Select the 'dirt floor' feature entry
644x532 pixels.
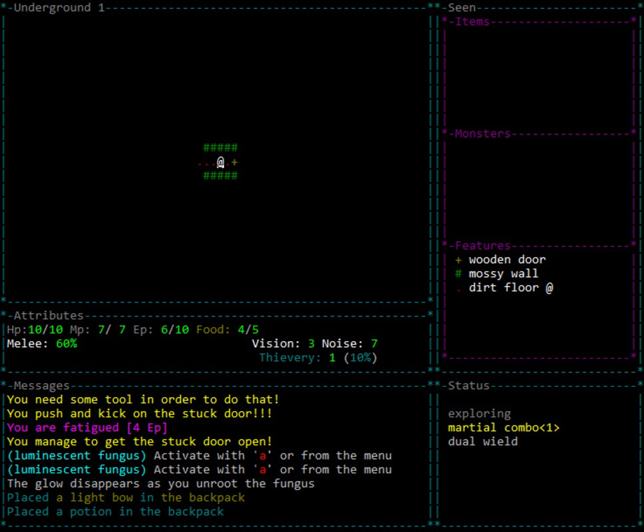click(504, 288)
